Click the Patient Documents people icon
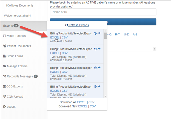The width and height of the screenshot is (171, 119). (x=4, y=46)
